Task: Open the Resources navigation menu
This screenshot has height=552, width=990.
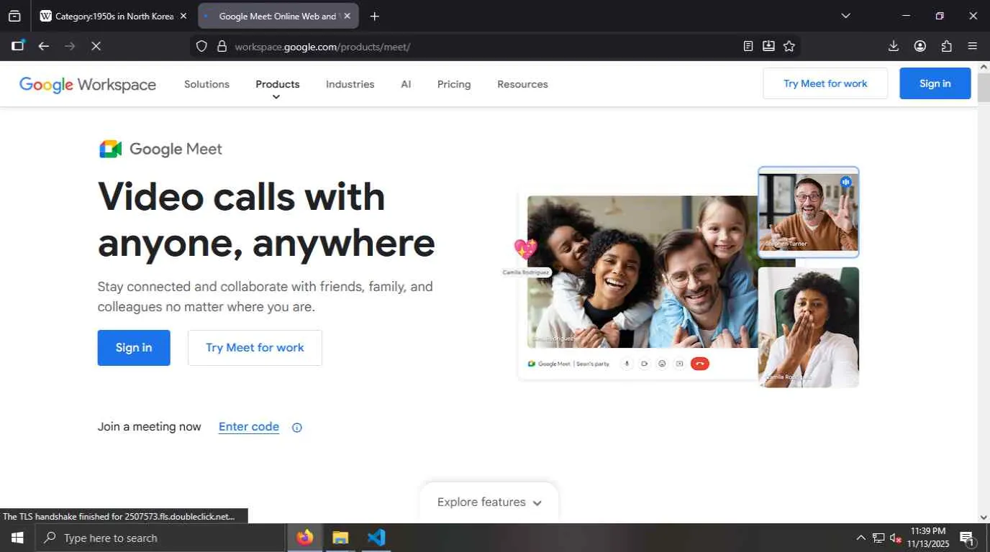Action: coord(522,84)
